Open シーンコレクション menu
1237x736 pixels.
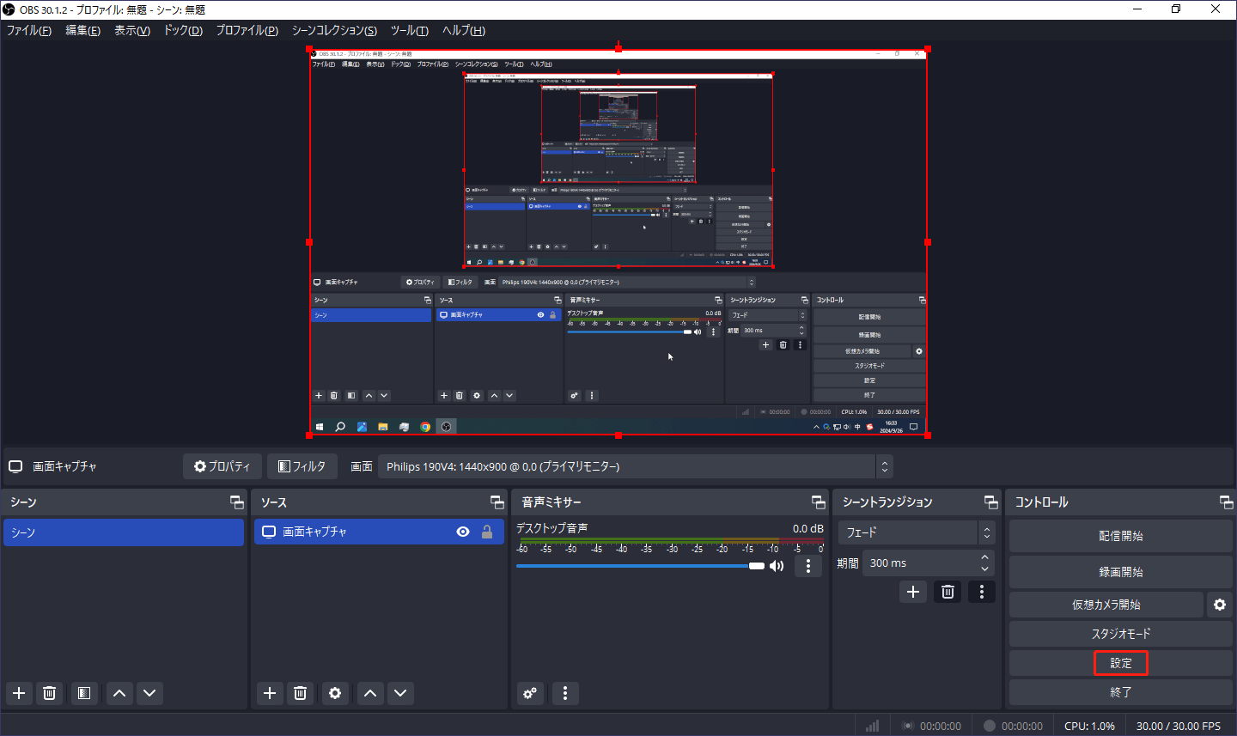(334, 30)
